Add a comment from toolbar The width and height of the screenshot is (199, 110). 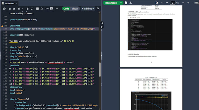pos(52,8)
